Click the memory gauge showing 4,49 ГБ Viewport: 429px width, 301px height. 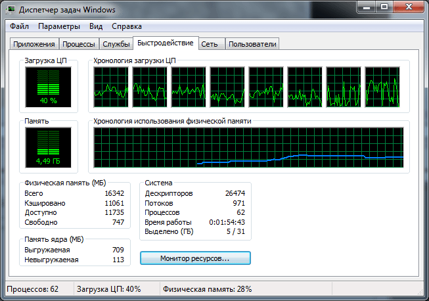pos(48,147)
